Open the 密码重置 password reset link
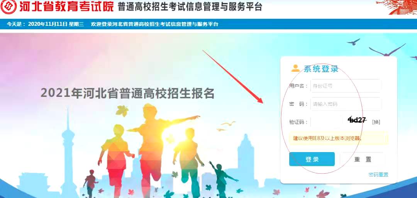The height and width of the screenshot is (198, 417). 378,174
